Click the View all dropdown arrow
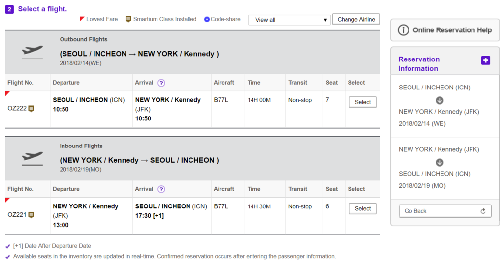 (x=325, y=20)
